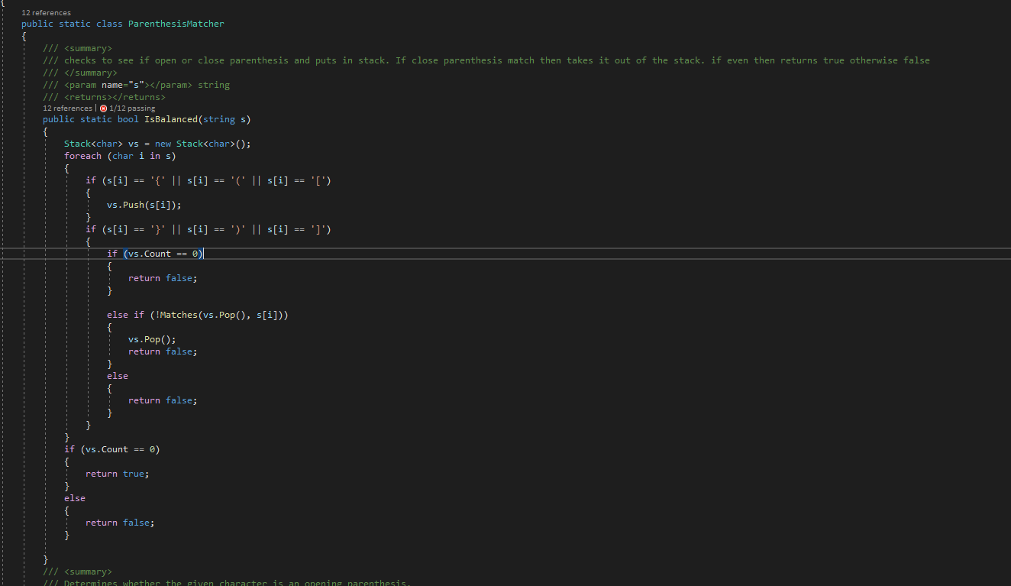This screenshot has width=1011, height=586.
Task: Open the 1/12 passing test status
Action: [131, 108]
